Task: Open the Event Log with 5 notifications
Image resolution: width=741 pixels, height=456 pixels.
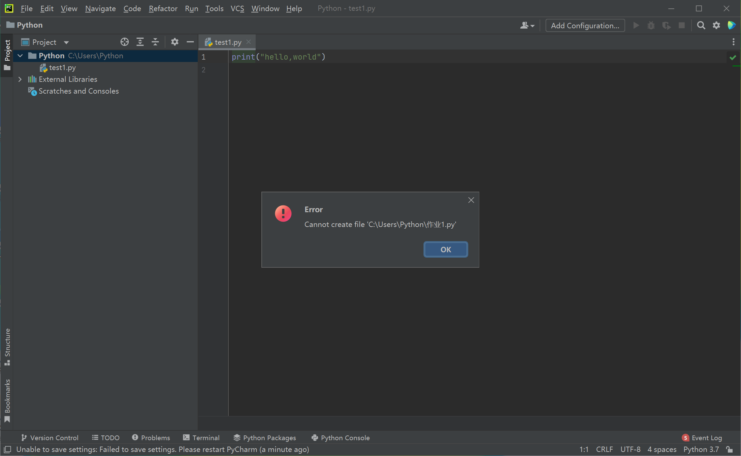Action: click(x=702, y=437)
